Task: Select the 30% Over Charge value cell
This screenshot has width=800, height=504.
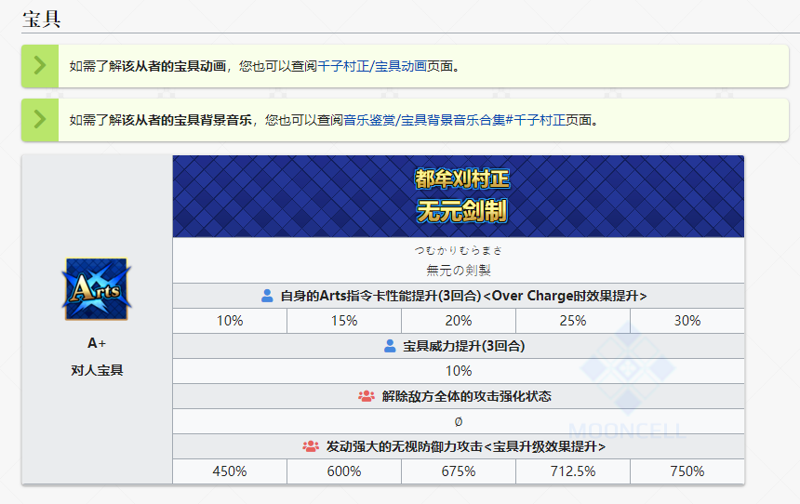Action: tap(687, 321)
